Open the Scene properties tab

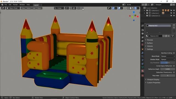coord(142,41)
